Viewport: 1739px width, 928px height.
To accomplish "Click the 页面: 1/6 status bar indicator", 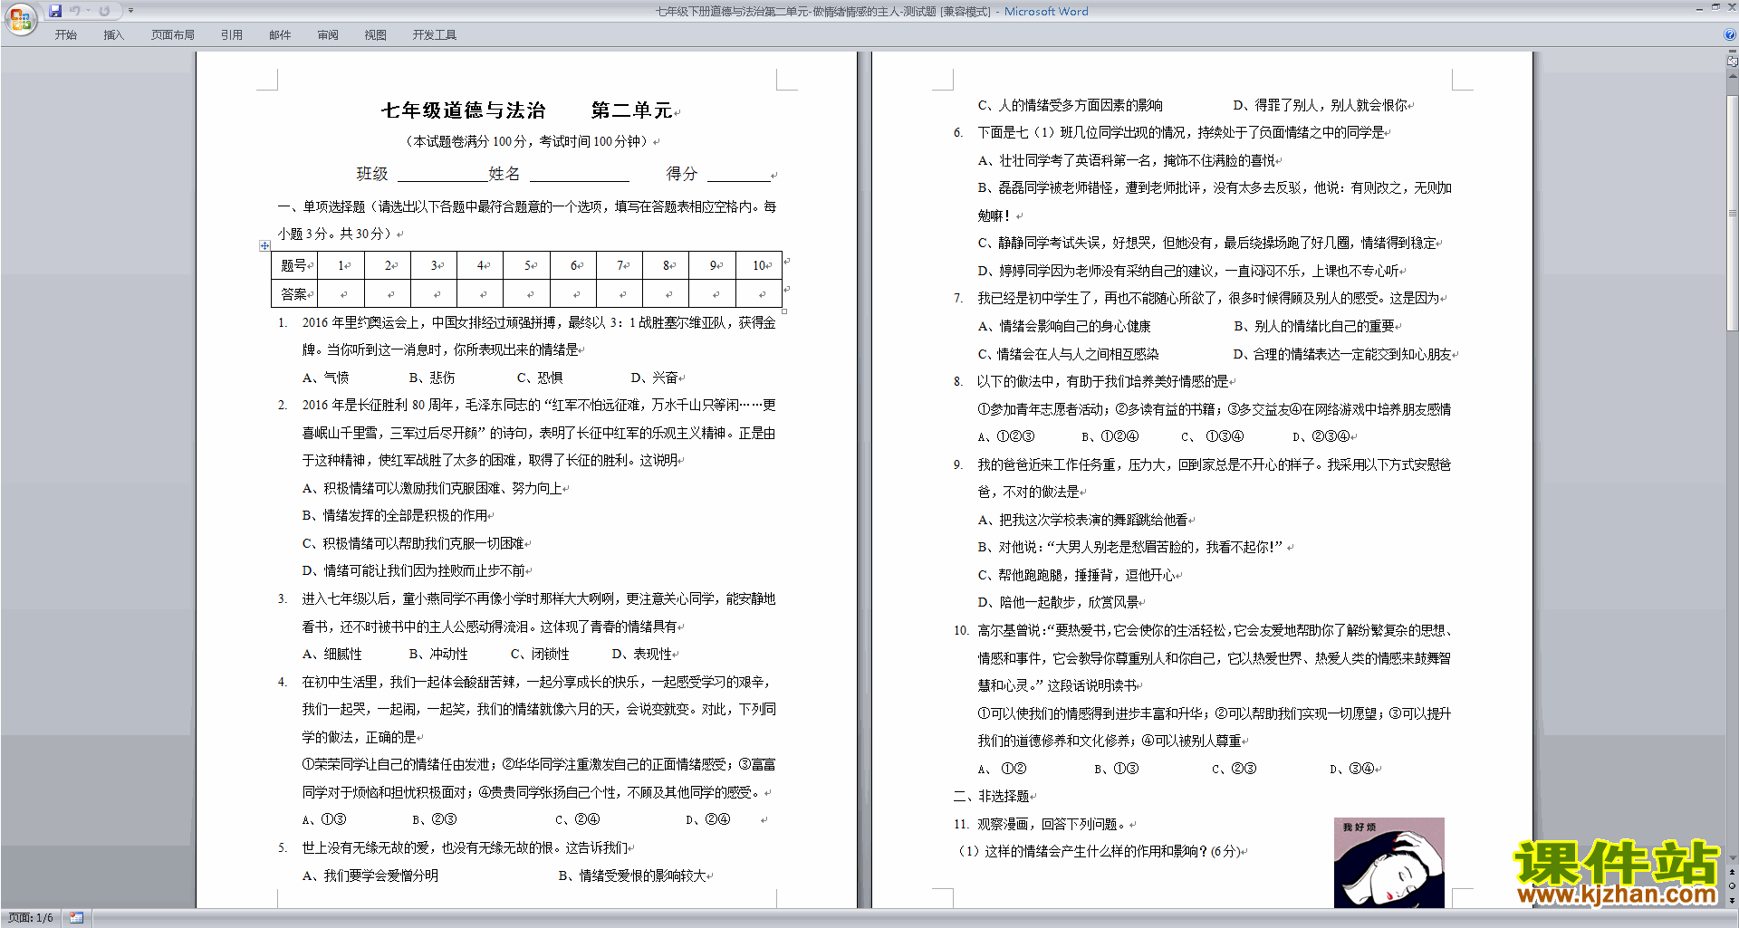I will pos(31,918).
